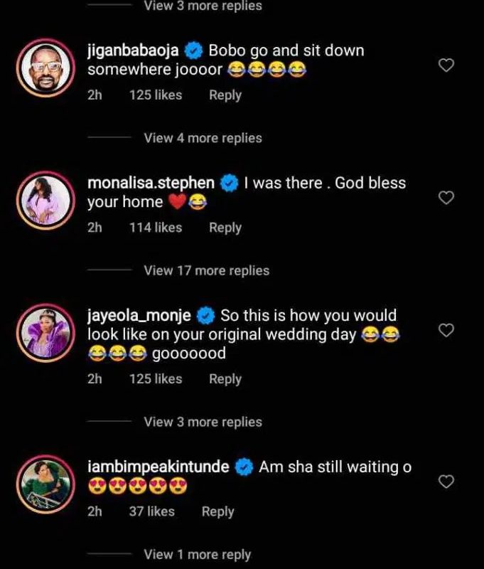View iambimpeakintunde's profile avatar

click(x=45, y=482)
